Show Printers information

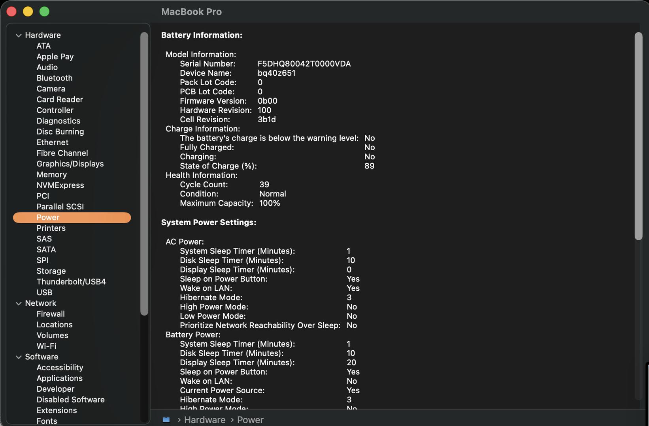point(51,228)
